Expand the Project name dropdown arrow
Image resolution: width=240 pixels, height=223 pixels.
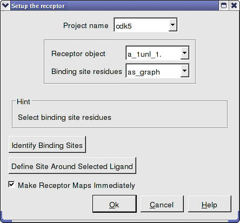click(x=172, y=25)
